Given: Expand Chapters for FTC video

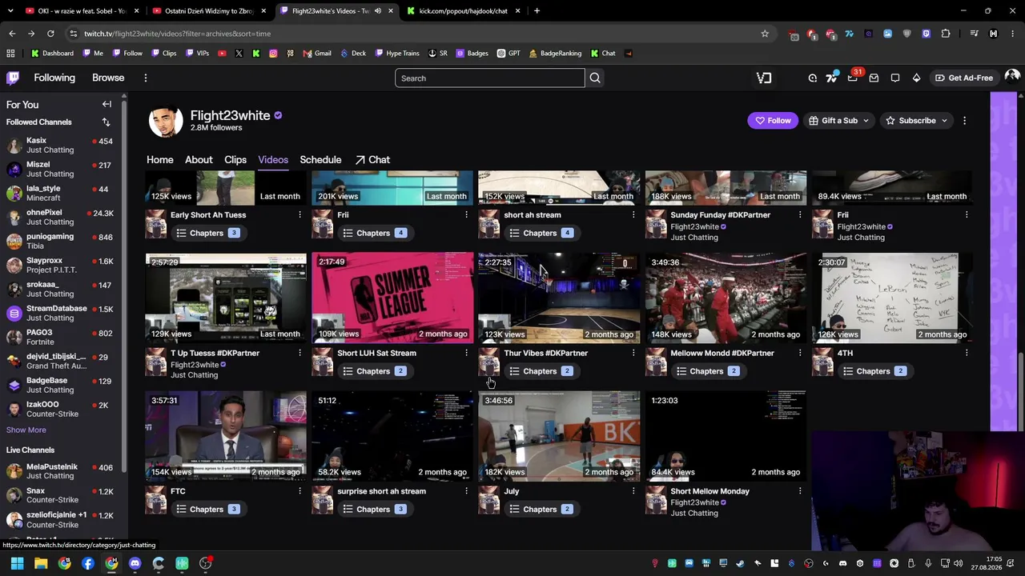Looking at the screenshot, I should coord(207,510).
